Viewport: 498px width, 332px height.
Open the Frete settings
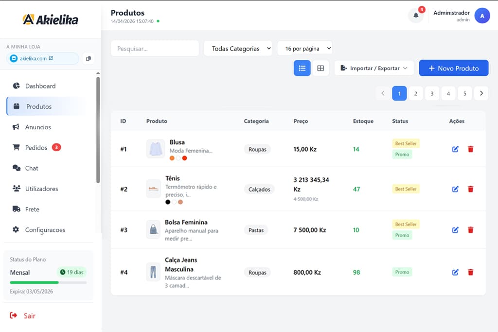coord(33,209)
